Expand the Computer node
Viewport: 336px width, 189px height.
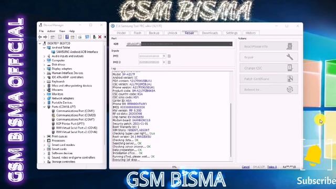(x=44, y=60)
